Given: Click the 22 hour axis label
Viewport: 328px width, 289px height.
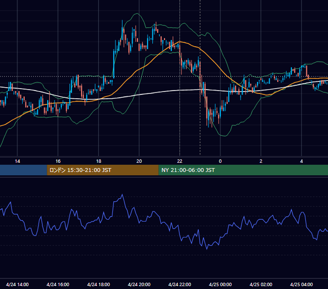Looking at the screenshot, I should click(x=180, y=161).
